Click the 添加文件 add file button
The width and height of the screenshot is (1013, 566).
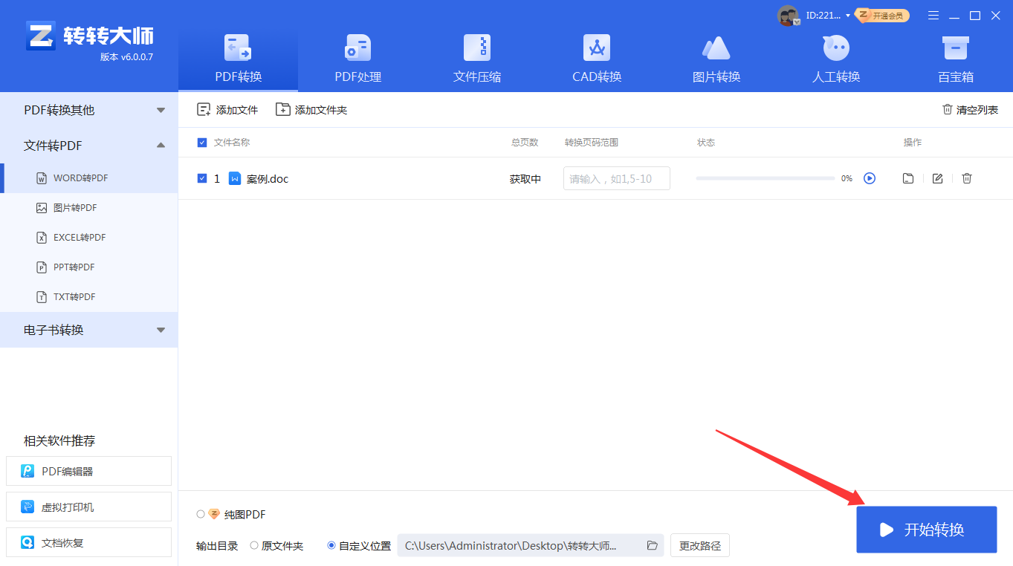[227, 110]
